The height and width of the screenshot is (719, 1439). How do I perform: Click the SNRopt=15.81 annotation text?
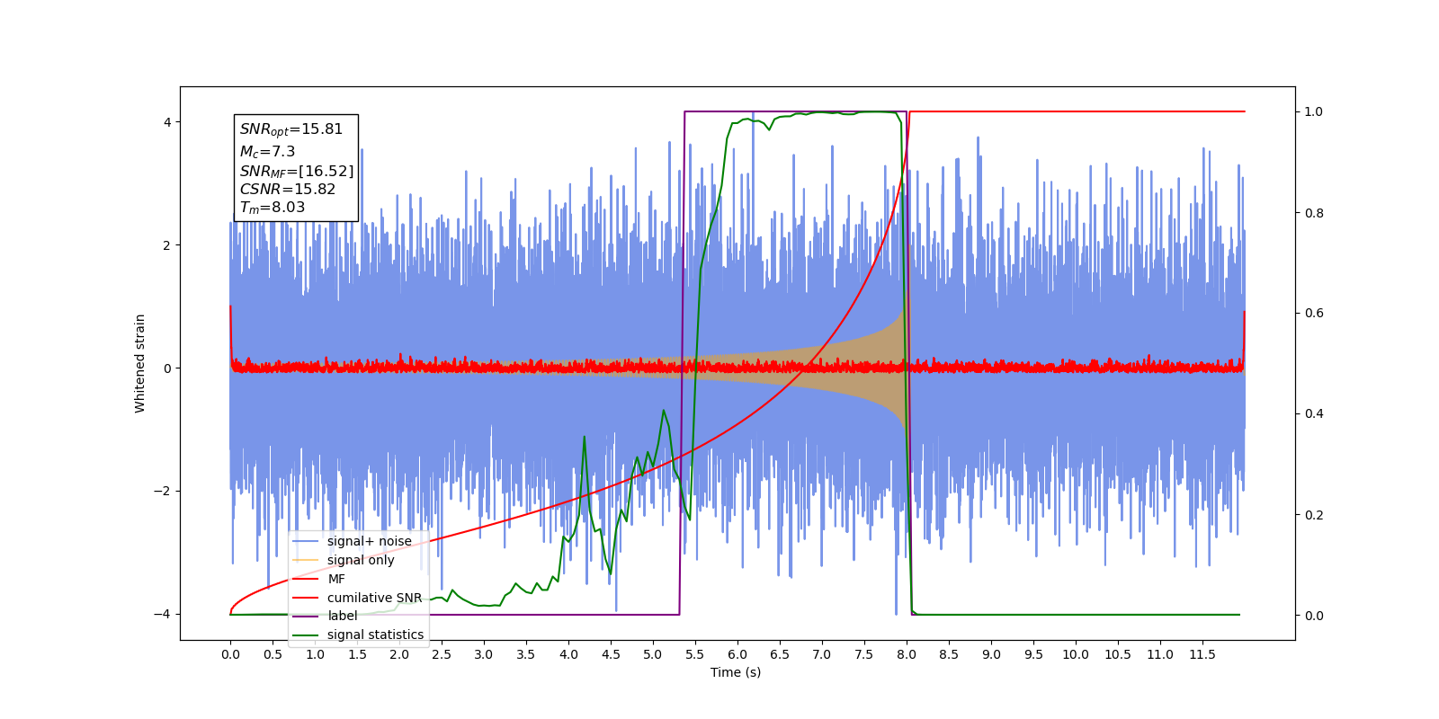pos(291,129)
